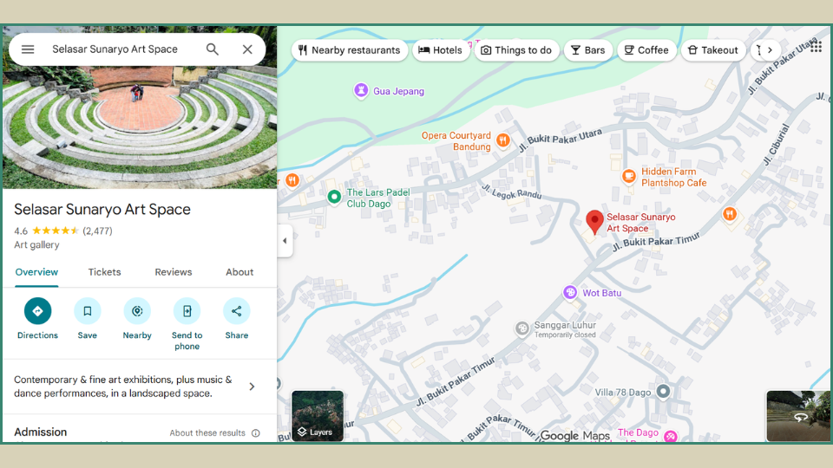Click the Jl. Legok Randu road label
Screen dimensions: 833x468
pyautogui.click(x=511, y=192)
